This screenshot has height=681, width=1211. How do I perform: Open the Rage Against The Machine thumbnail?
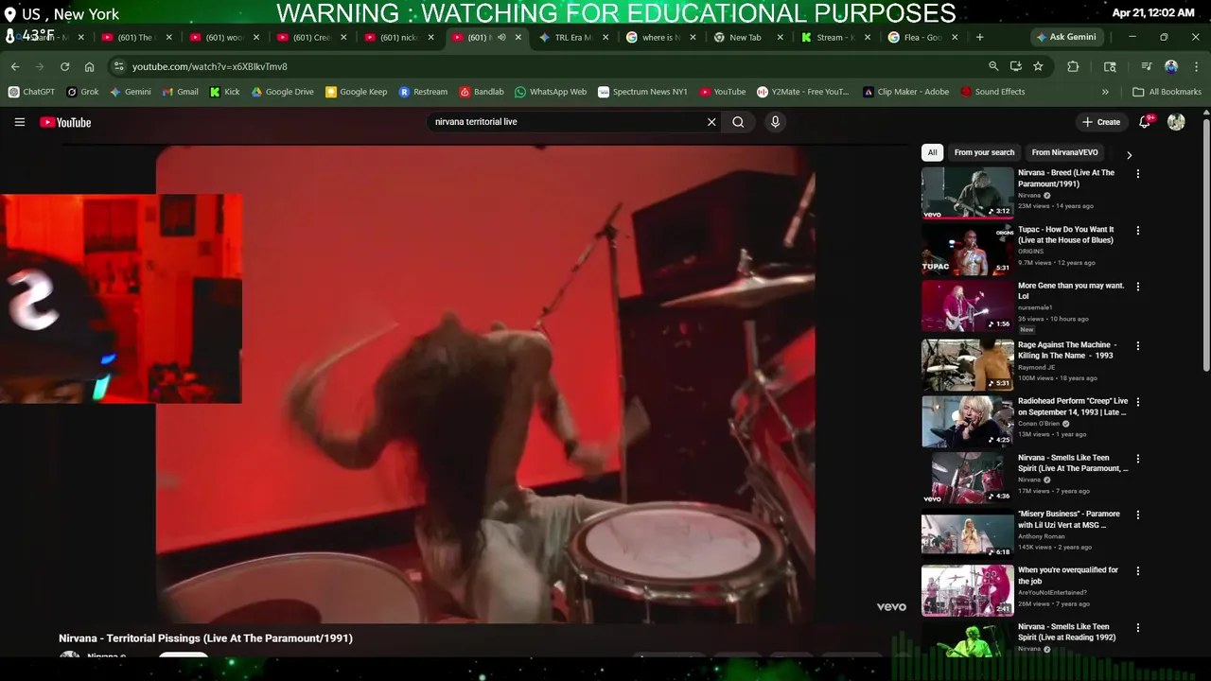[x=967, y=364]
